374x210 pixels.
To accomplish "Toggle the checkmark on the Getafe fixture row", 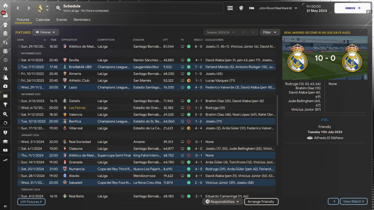I will coord(19,101).
